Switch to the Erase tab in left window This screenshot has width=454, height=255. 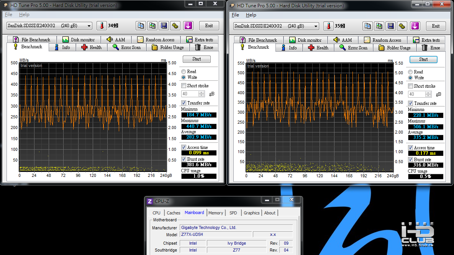205,47
